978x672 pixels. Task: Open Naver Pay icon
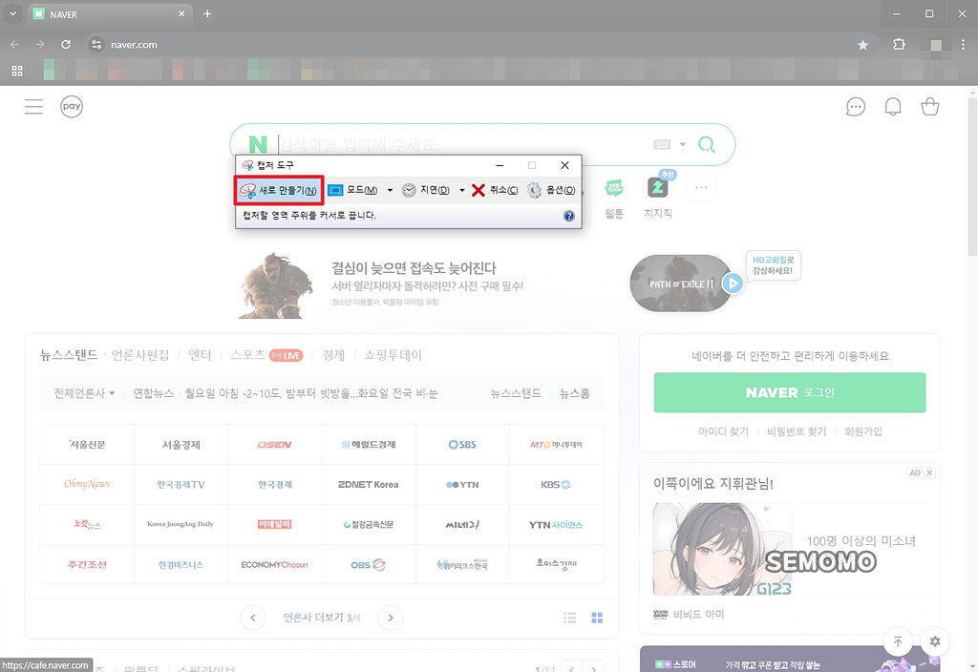(72, 107)
